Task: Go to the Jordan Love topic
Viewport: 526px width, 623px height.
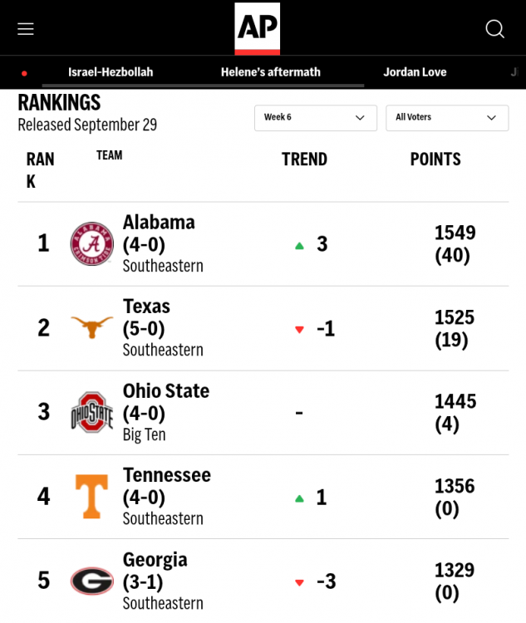Action: tap(415, 72)
